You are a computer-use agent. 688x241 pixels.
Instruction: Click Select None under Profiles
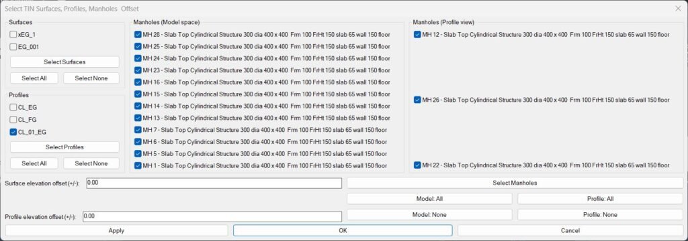(91, 163)
